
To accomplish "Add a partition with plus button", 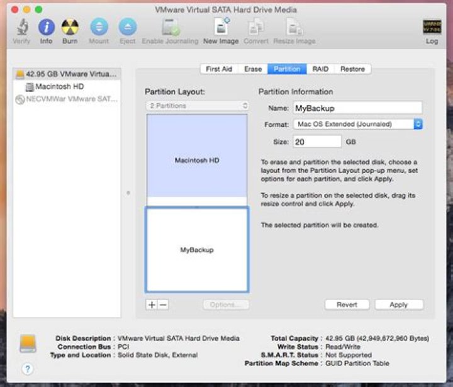I will click(152, 305).
